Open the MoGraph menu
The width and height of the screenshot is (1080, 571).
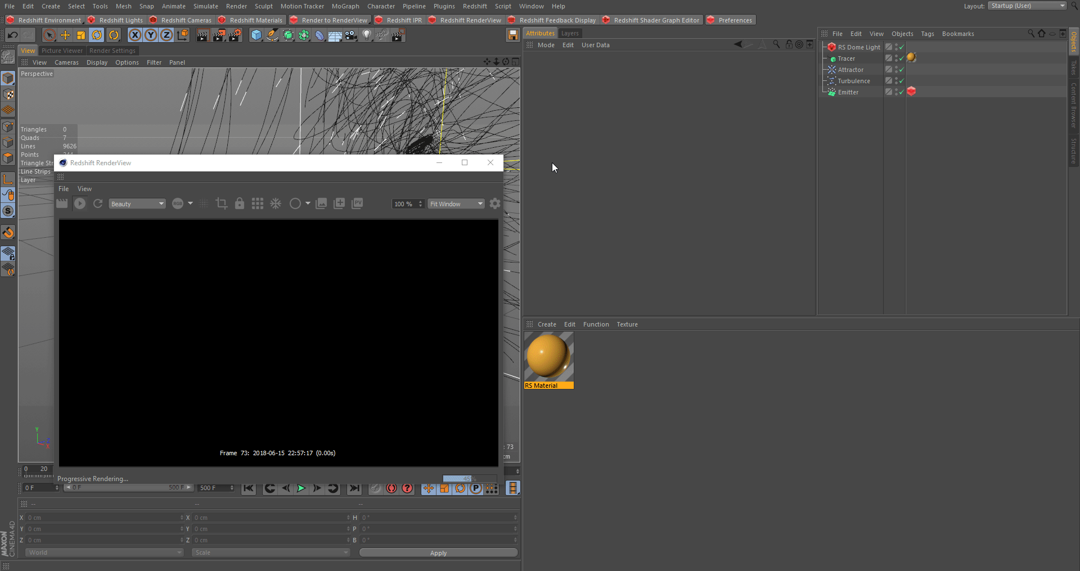(x=345, y=6)
